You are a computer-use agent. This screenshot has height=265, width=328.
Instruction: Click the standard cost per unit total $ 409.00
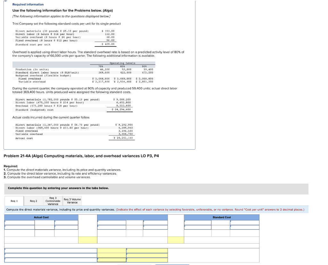point(108,44)
